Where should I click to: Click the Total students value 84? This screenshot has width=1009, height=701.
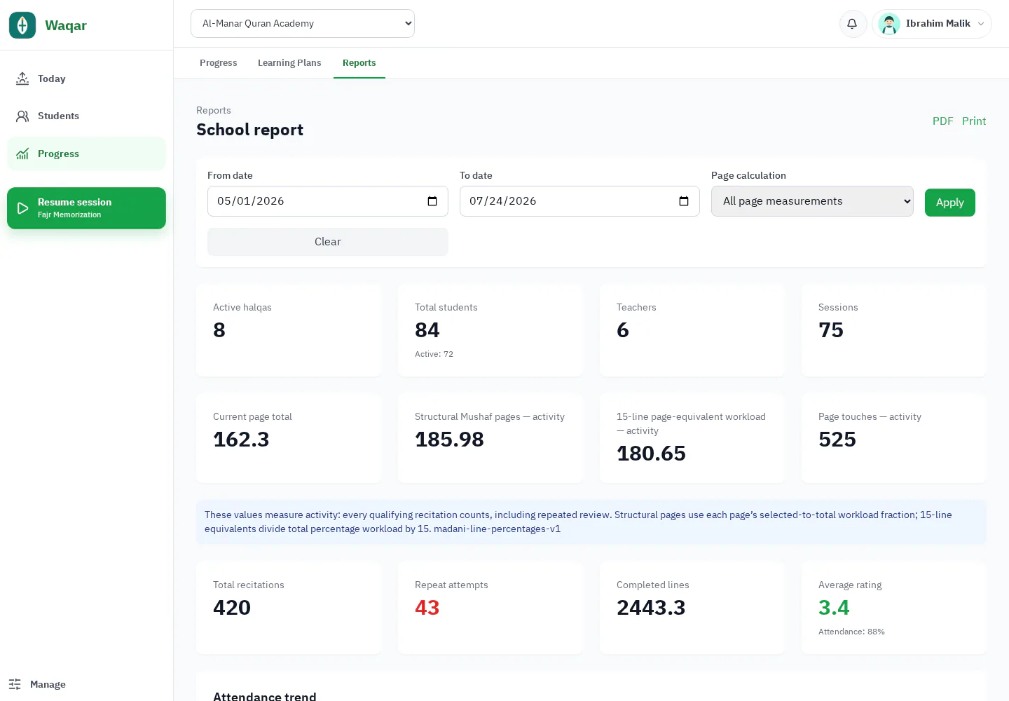point(427,330)
